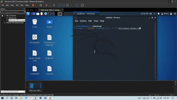This screenshot has height=100, width=177.
Task: Open Windows taskbar search
Action: [x=7, y=98]
